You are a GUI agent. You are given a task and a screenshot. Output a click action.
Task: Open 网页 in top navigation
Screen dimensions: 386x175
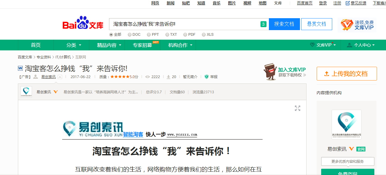pos(155,3)
